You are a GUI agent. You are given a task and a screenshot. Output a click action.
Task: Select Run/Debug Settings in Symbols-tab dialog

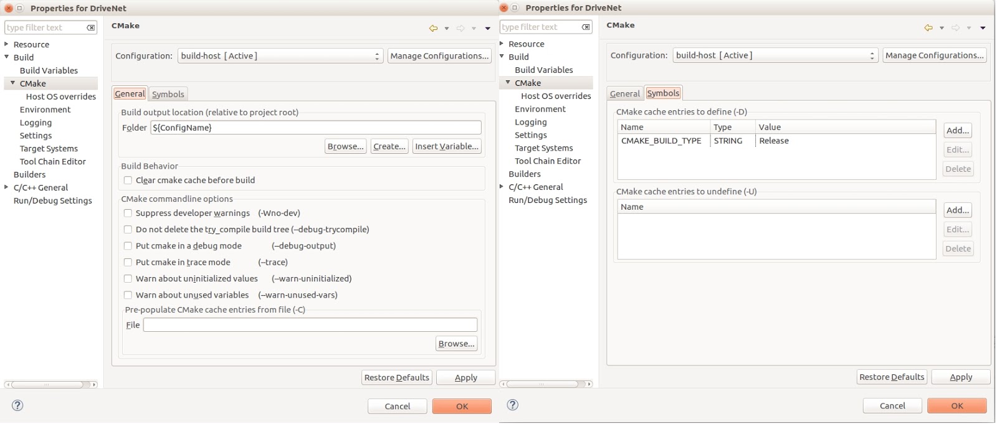pos(548,200)
